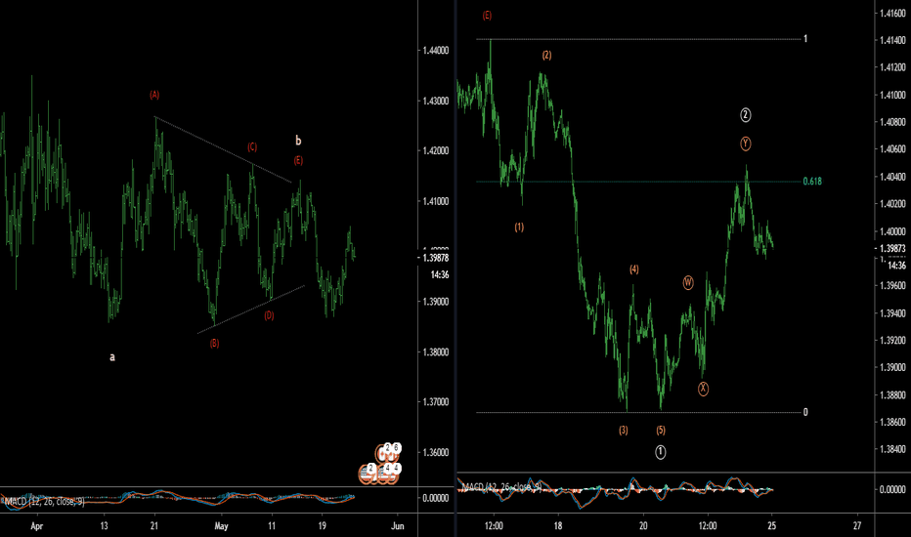Select the red (D) wave label on left chart
This screenshot has width=911, height=537.
pyautogui.click(x=269, y=315)
